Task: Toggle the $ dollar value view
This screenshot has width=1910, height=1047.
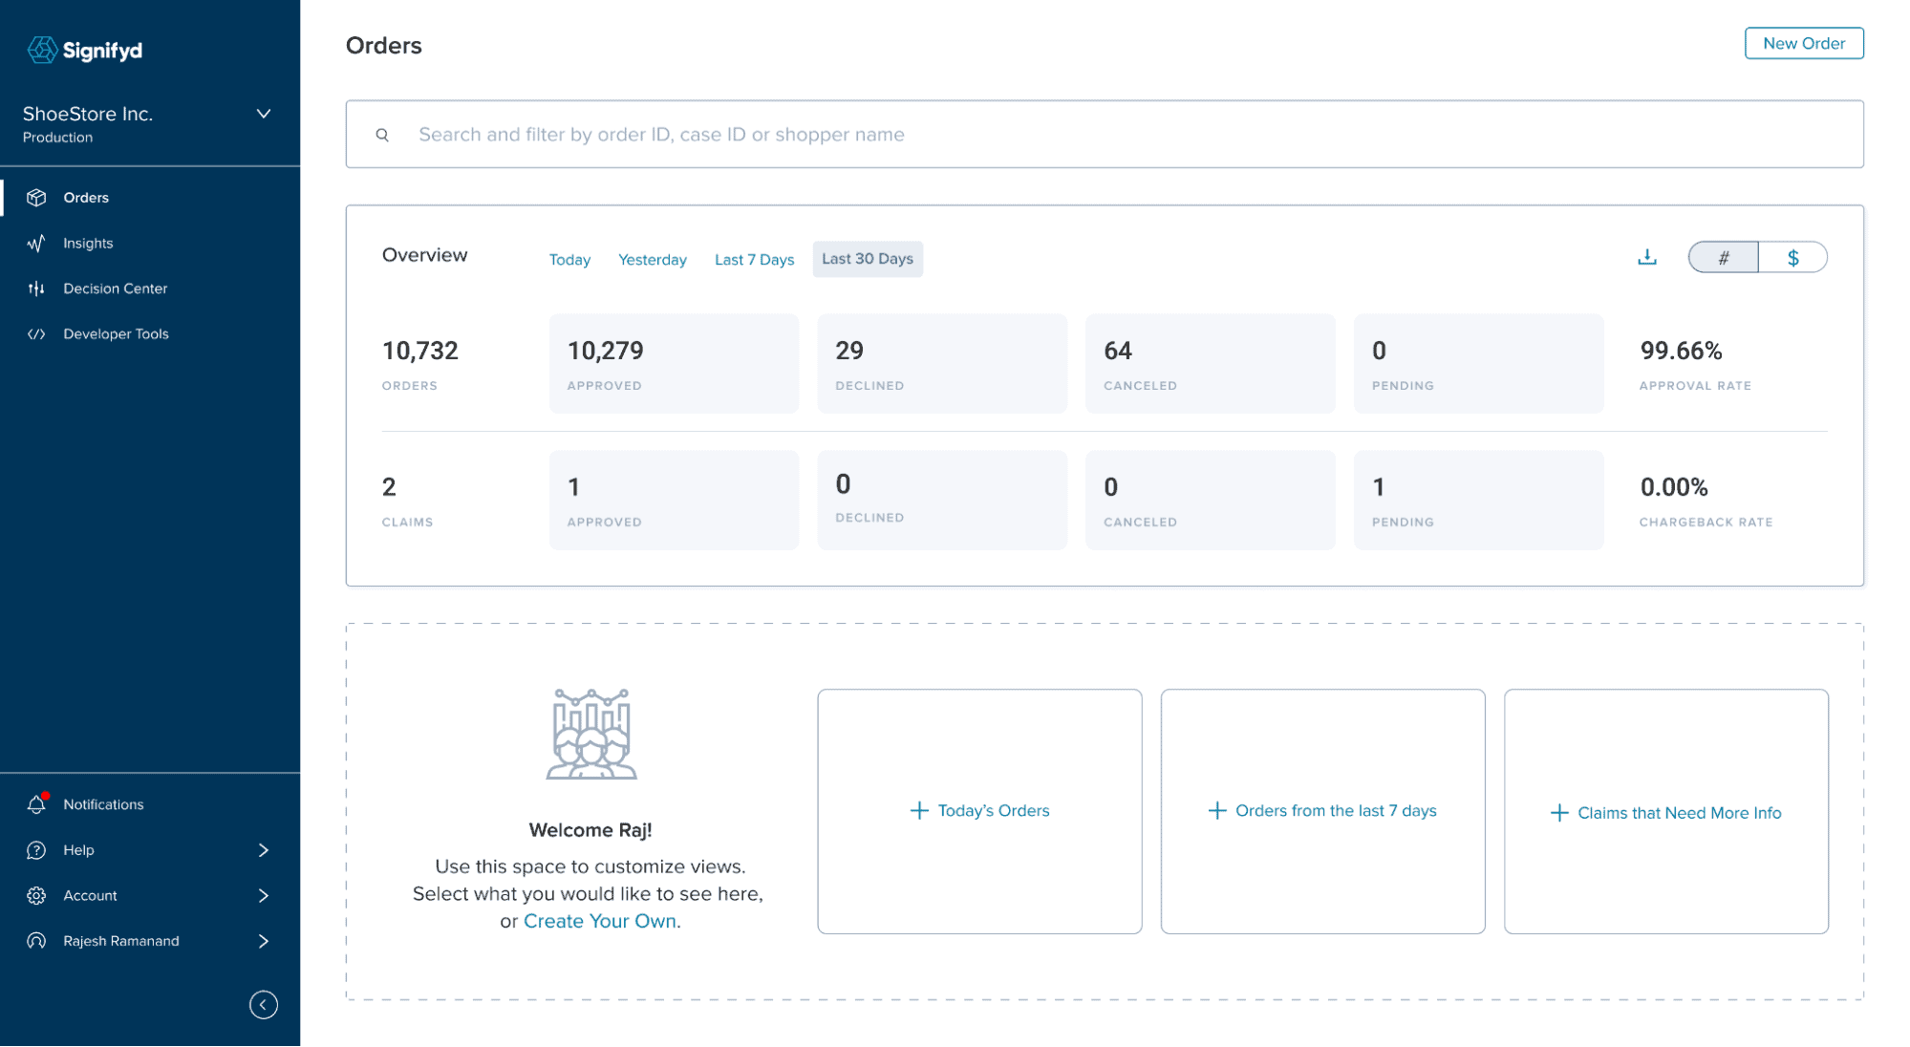Action: [x=1794, y=257]
